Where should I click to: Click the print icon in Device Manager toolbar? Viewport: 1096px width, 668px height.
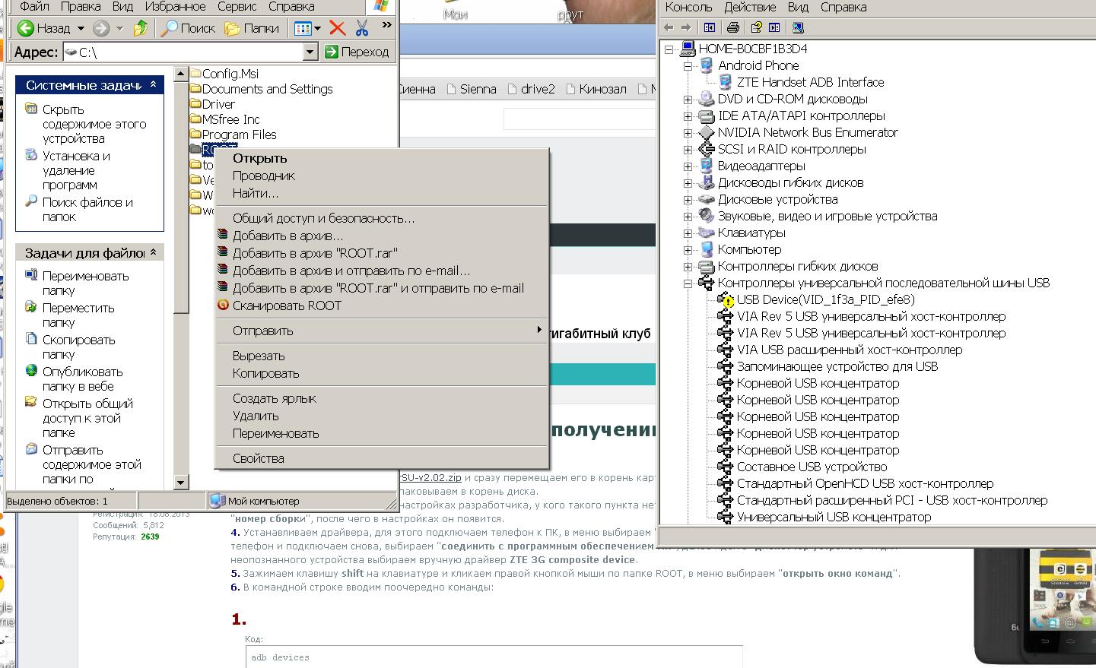pos(732,27)
